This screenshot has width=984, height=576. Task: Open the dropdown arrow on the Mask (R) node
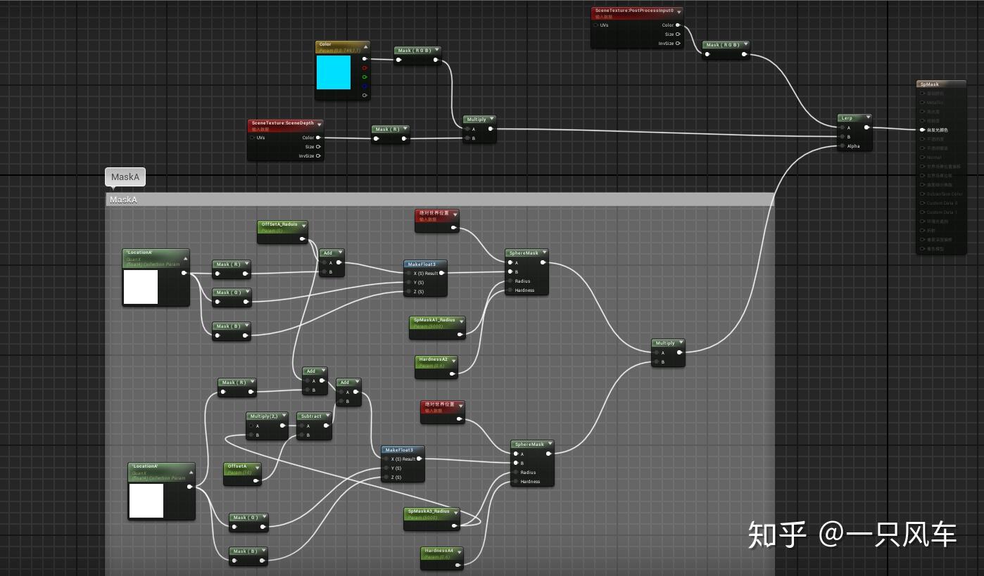(405, 128)
